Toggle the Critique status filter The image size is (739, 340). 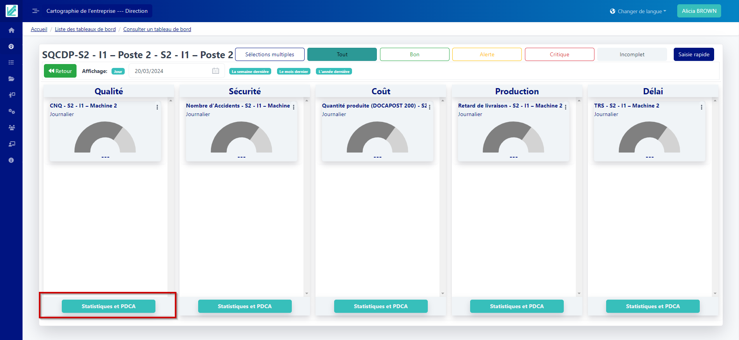click(x=559, y=54)
